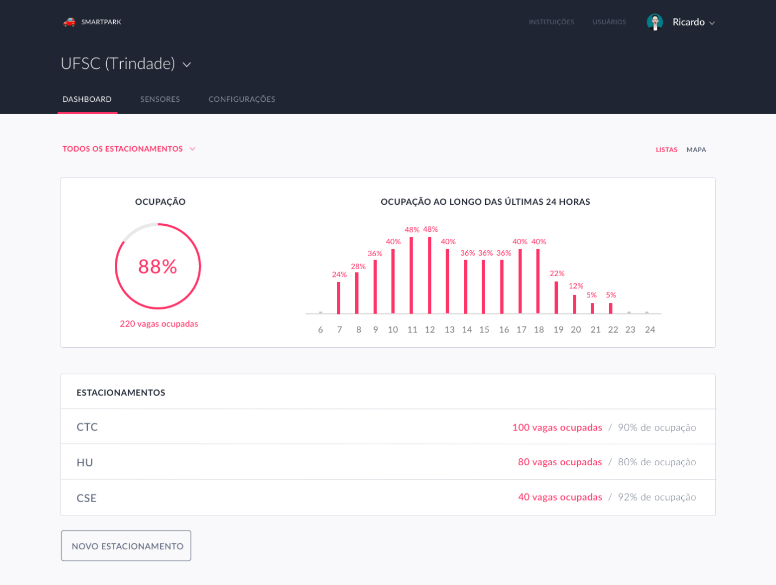The height and width of the screenshot is (585, 776).
Task: Click the red car SmartPark logo
Action: pos(69,22)
